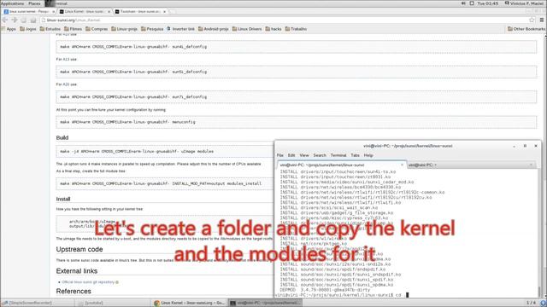
Task: Open the clock showing Tue 01:45
Action: tap(488, 3)
